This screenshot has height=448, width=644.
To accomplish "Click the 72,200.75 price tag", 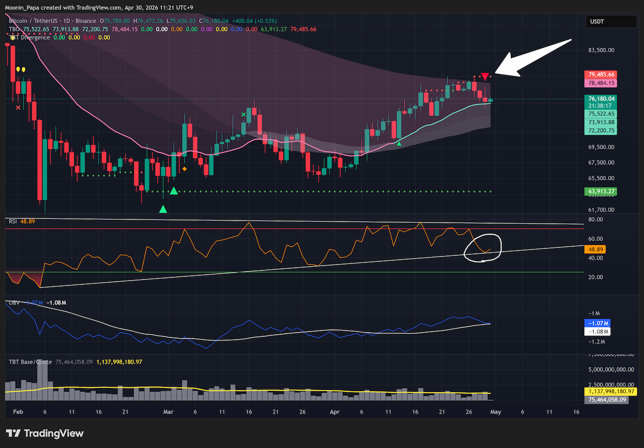I will pyautogui.click(x=601, y=131).
